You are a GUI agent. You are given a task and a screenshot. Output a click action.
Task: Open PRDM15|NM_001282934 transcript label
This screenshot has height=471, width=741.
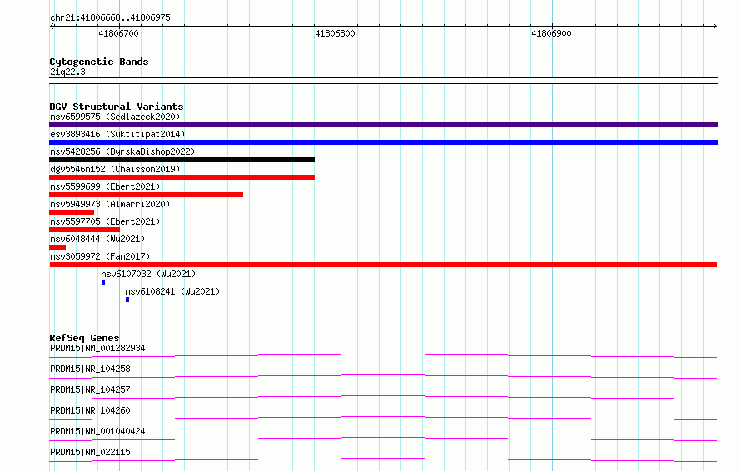click(x=97, y=348)
